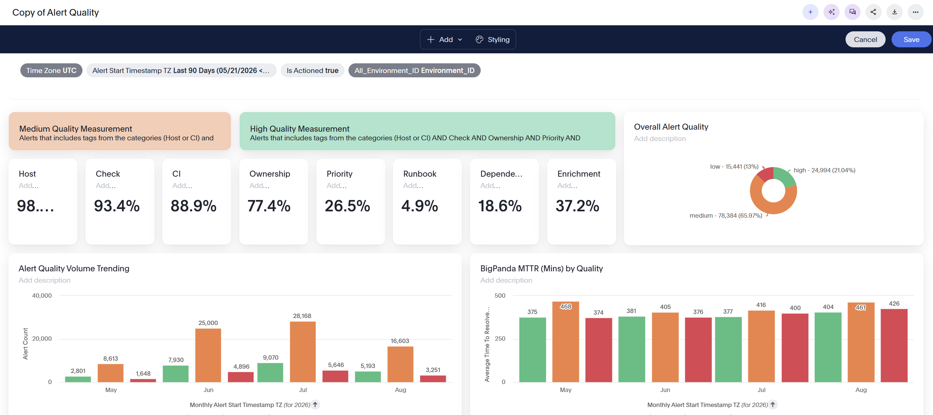Click the plus icon in the top-right header

tap(810, 12)
